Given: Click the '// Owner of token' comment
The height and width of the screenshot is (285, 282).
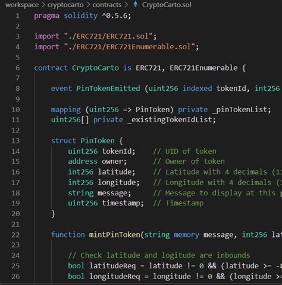Looking at the screenshot, I should point(189,161).
